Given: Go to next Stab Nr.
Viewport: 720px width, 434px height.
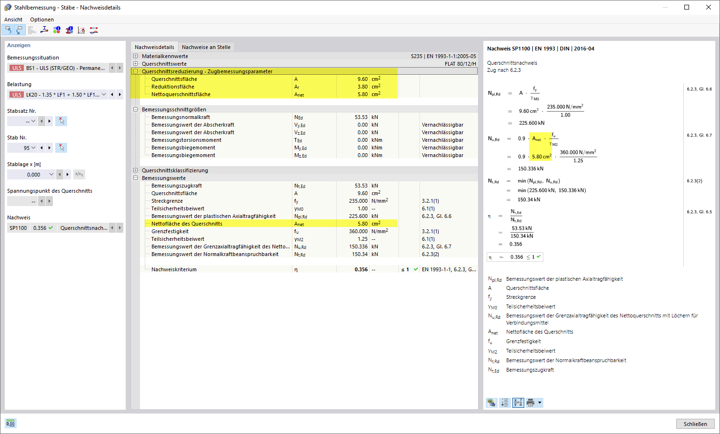Looking at the screenshot, I should (50, 148).
